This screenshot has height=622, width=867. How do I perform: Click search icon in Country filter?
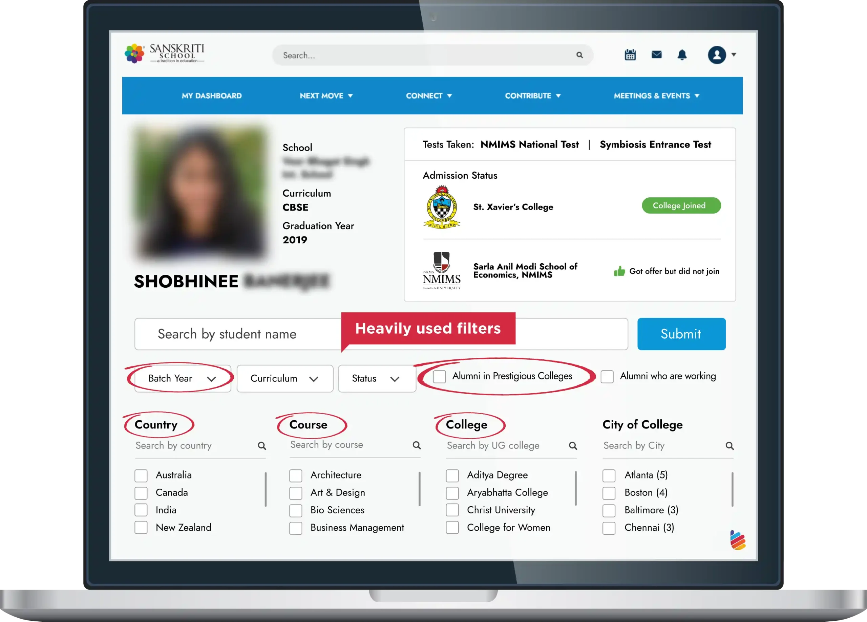pyautogui.click(x=262, y=446)
